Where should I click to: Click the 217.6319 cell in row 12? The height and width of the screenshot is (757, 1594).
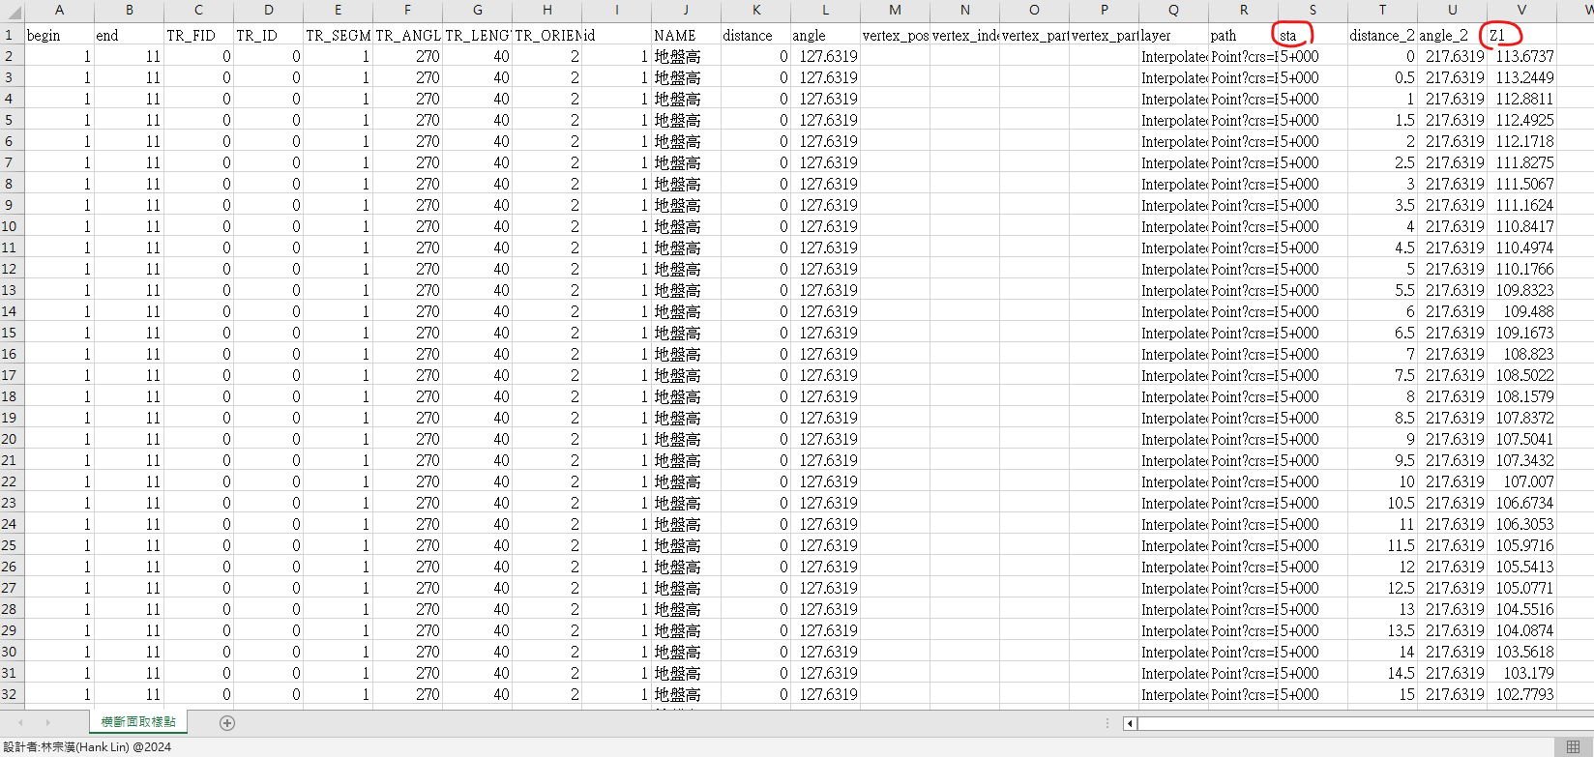coord(1452,269)
